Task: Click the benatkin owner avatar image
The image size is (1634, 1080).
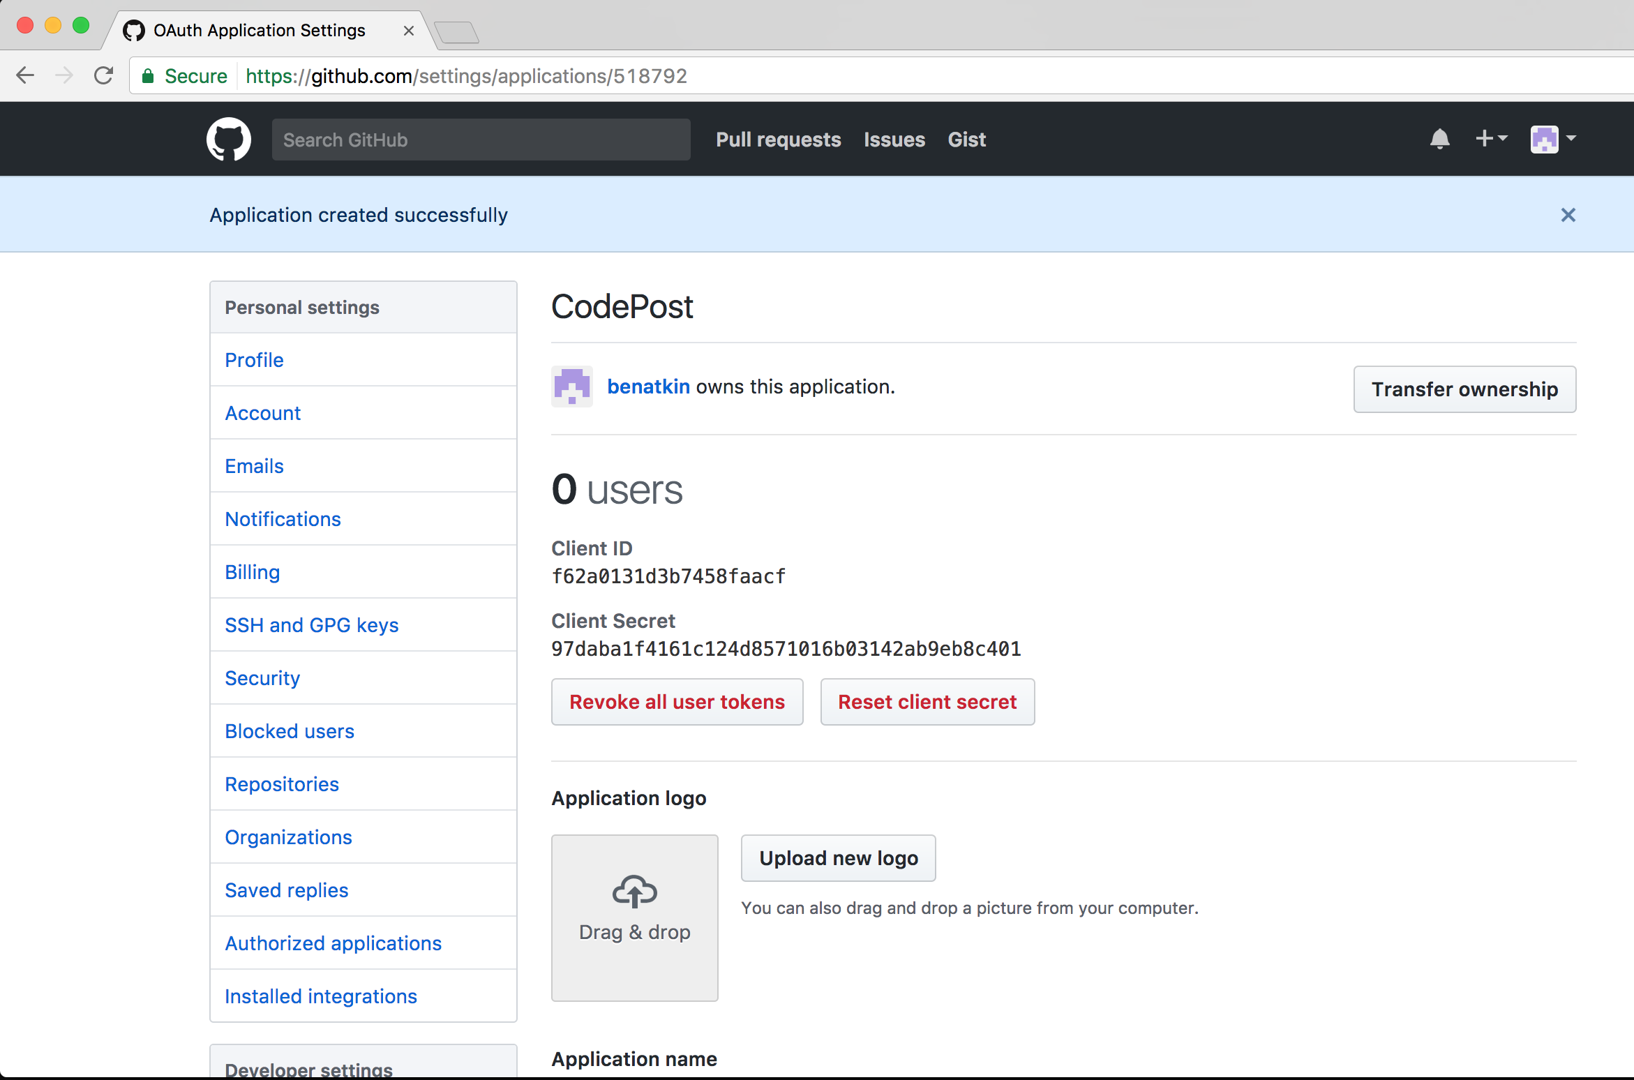Action: point(572,386)
